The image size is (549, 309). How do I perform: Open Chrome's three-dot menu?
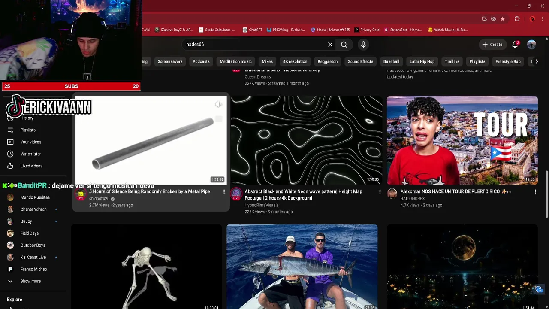pos(543,19)
